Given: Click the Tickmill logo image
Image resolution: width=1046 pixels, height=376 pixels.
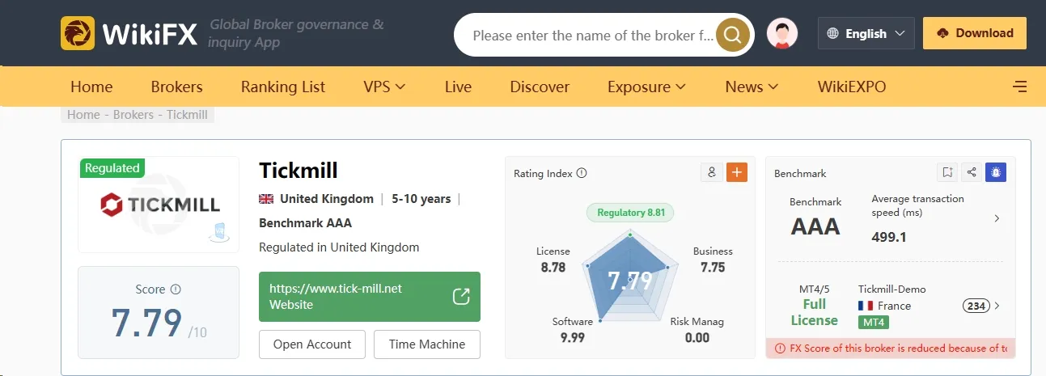Looking at the screenshot, I should tap(159, 205).
